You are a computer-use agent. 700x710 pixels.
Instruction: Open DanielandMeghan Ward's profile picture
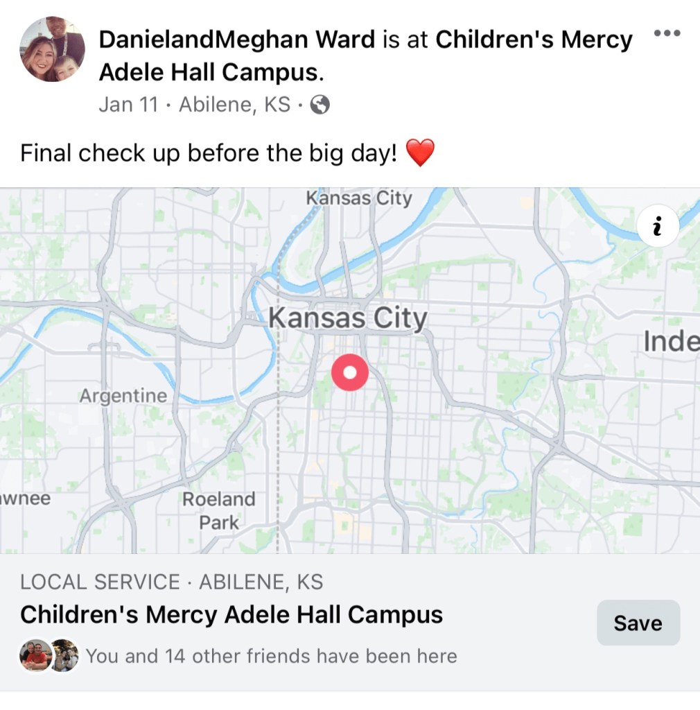pos(52,49)
